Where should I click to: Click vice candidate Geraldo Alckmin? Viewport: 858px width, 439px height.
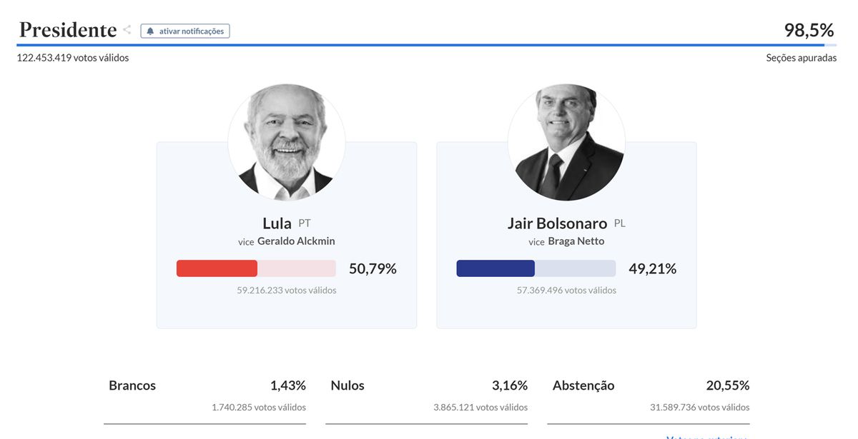pos(296,241)
